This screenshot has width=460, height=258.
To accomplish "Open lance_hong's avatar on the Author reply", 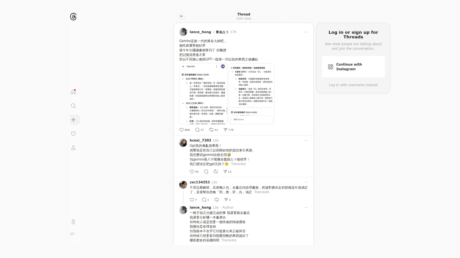I will coord(183,210).
